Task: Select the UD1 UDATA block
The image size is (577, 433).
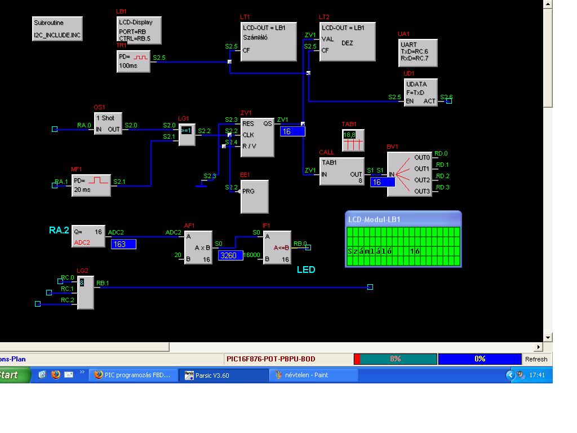Action: pos(420,92)
